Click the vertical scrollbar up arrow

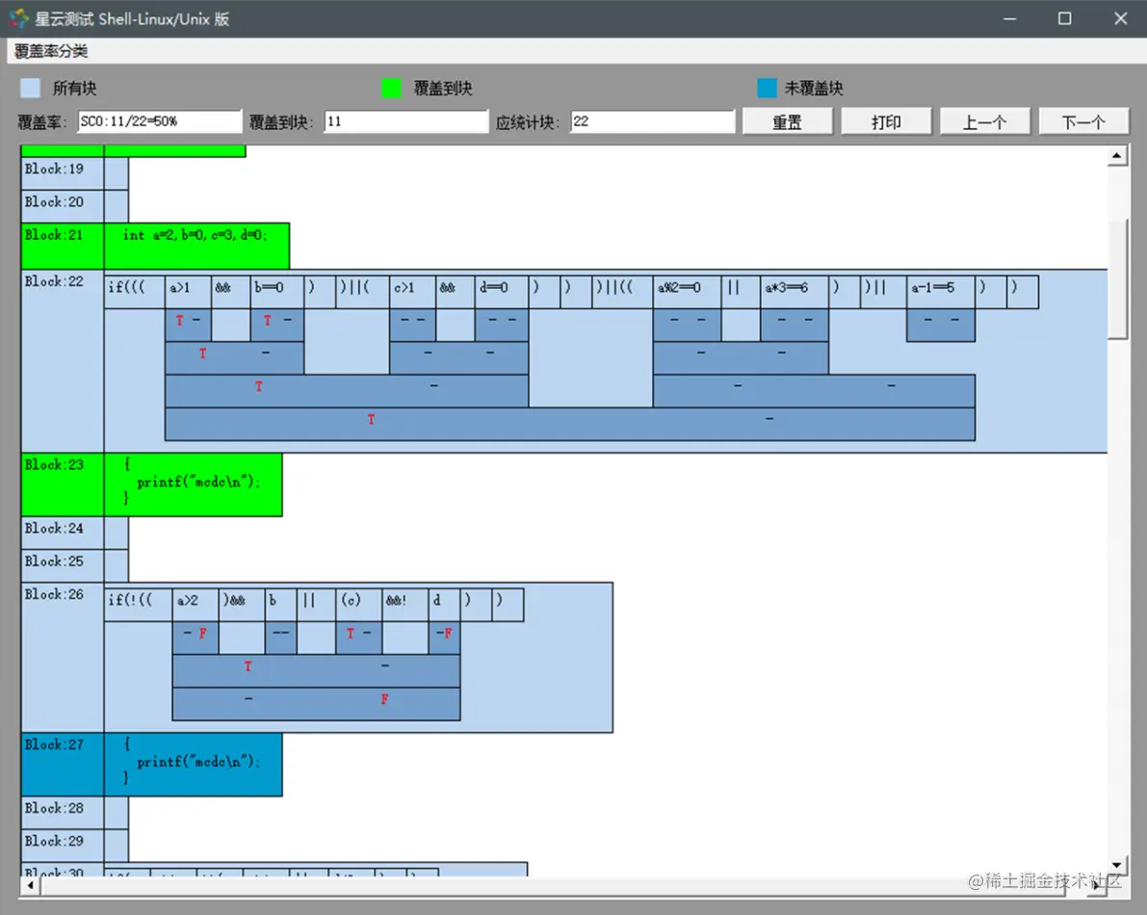click(1116, 156)
